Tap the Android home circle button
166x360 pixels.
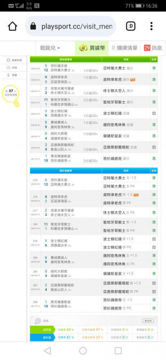tap(83, 351)
